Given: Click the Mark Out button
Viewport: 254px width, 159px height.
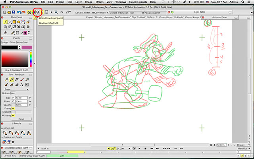Looking at the screenshot, I should pos(242,148).
